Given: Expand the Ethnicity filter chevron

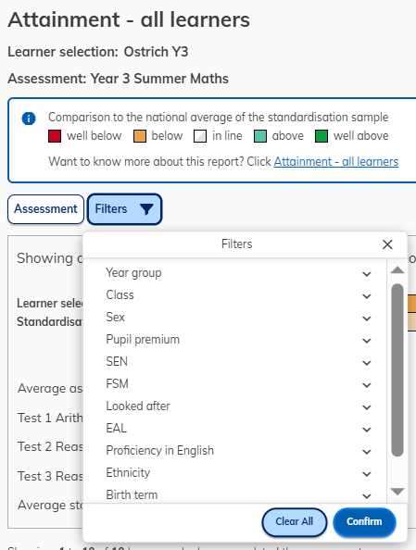Looking at the screenshot, I should coord(367,474).
